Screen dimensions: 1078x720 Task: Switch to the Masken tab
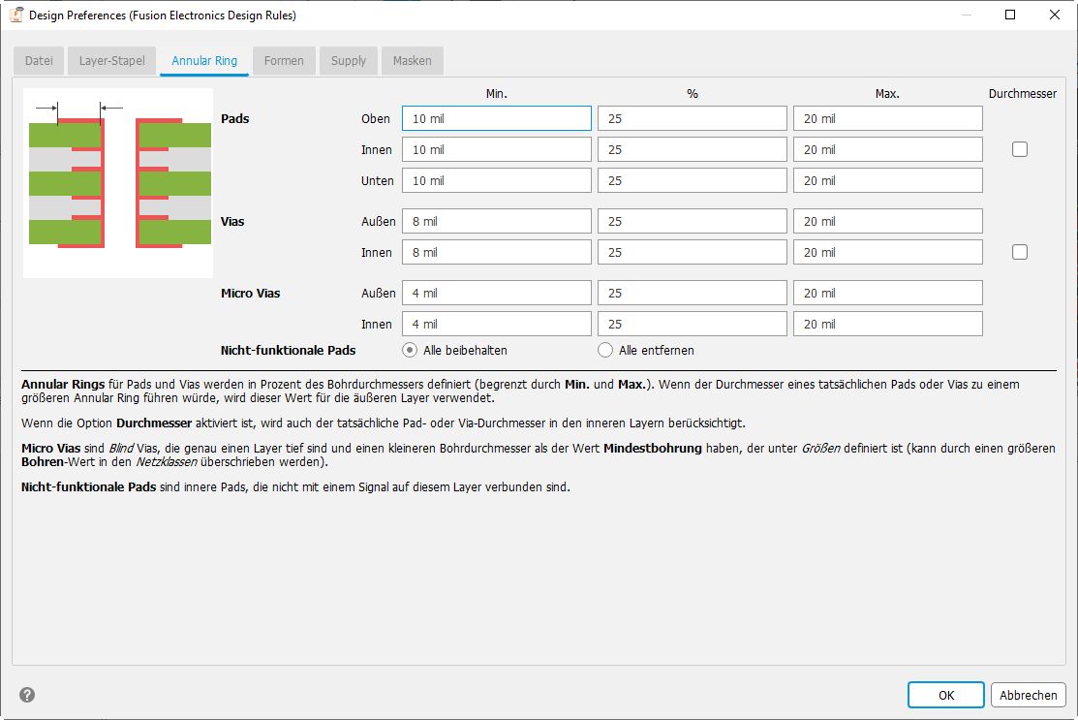coord(413,60)
